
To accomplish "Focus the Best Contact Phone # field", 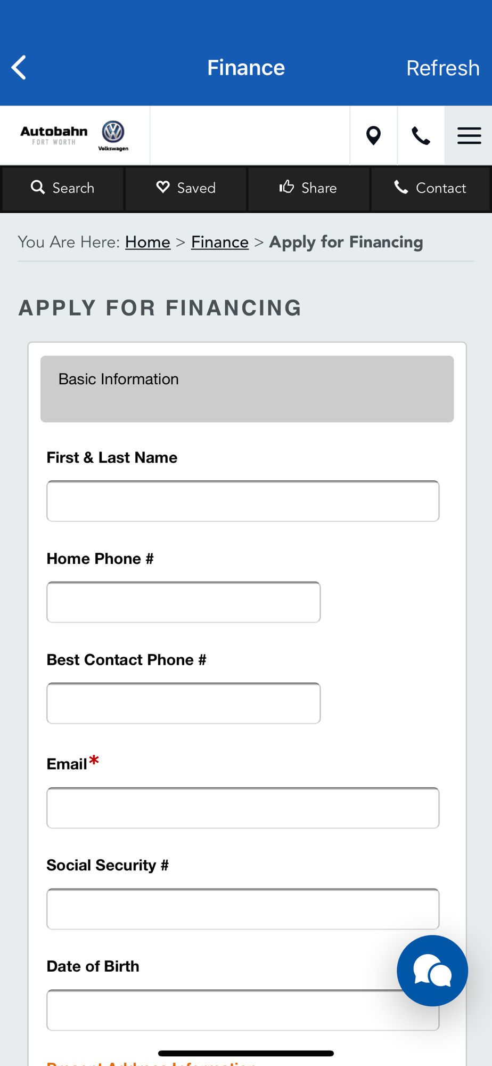I will point(184,703).
